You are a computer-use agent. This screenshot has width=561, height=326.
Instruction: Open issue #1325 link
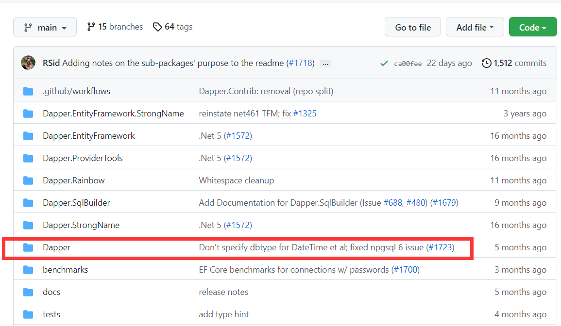pos(305,114)
